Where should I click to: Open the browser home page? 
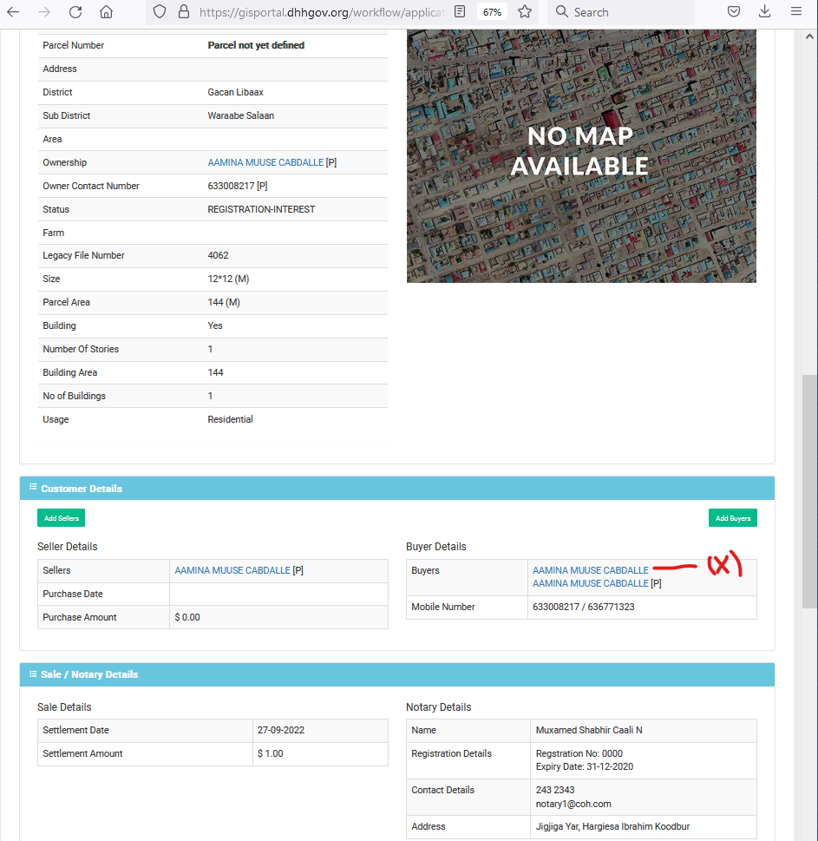pyautogui.click(x=107, y=12)
